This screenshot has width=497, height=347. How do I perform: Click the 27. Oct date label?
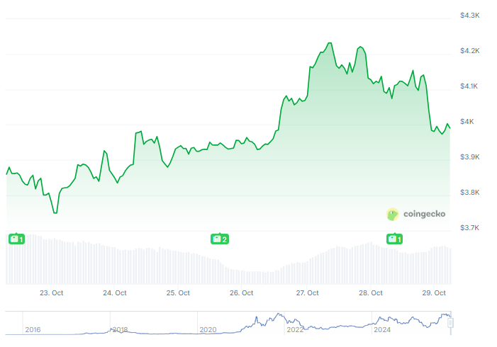click(306, 292)
